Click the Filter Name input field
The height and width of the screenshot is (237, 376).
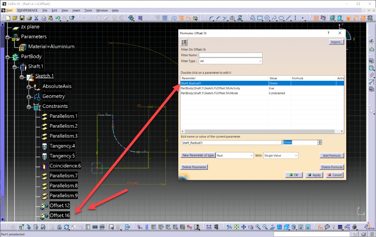(230, 55)
